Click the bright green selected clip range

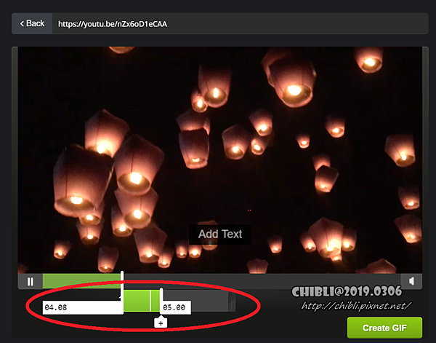[142, 300]
